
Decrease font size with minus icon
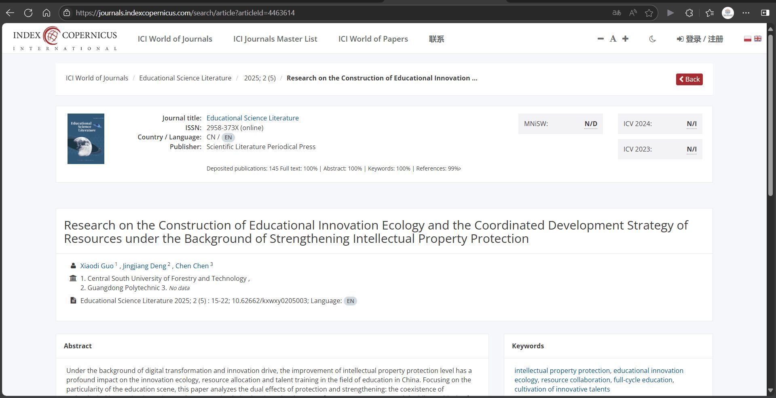coord(601,39)
